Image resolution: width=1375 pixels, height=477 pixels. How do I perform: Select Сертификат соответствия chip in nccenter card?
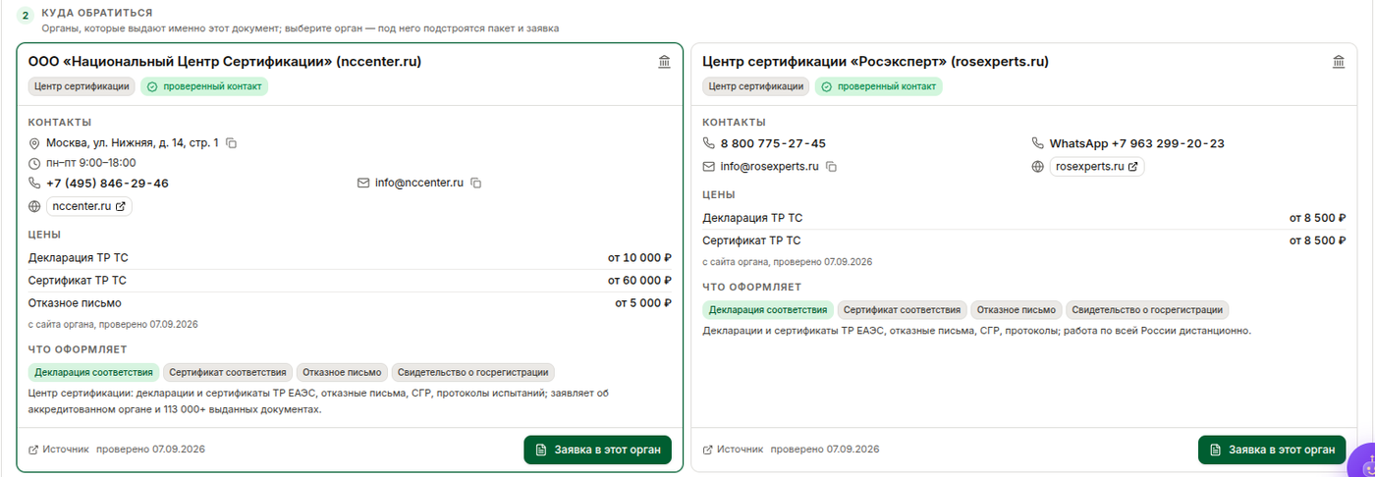228,373
